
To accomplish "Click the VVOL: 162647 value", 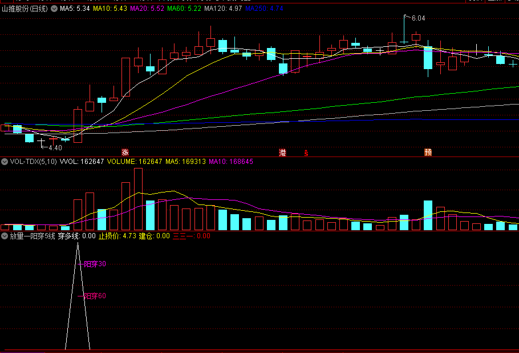I will (82, 162).
